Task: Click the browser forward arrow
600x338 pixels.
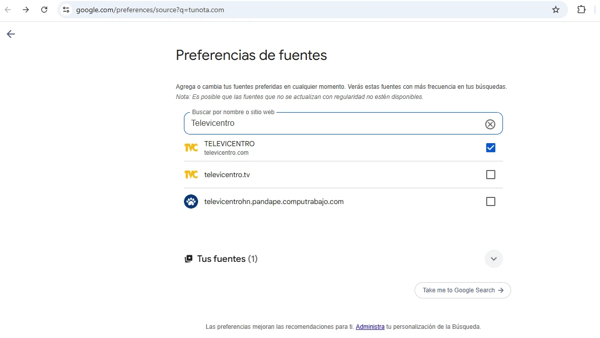Action: (25, 10)
